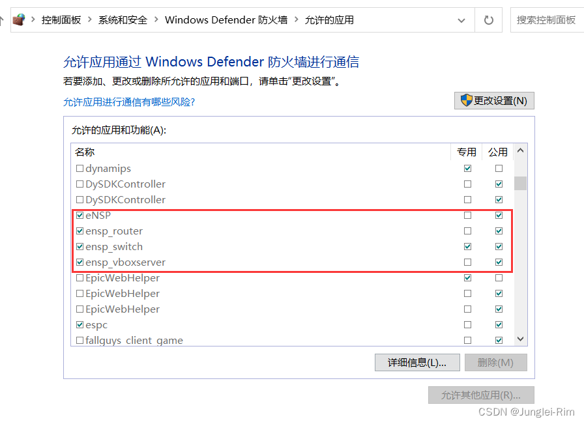The image size is (584, 424).
Task: Select ensp_vboxserver row text
Action: click(126, 262)
